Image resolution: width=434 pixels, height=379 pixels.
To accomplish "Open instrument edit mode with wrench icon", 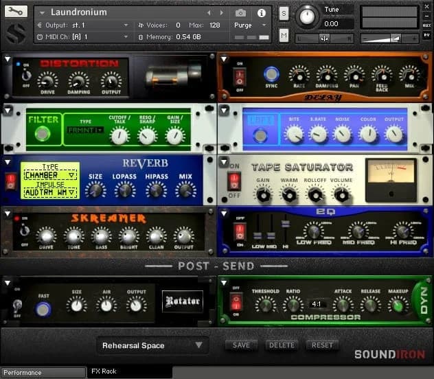I will pos(15,12).
